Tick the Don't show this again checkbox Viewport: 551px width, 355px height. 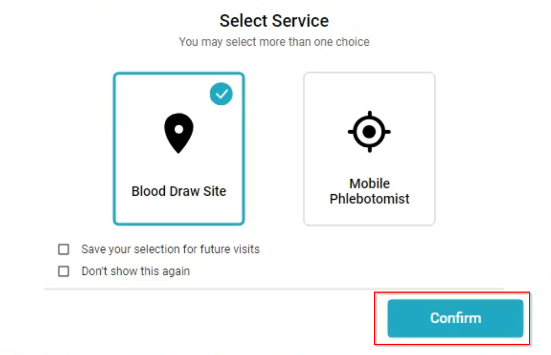click(64, 271)
